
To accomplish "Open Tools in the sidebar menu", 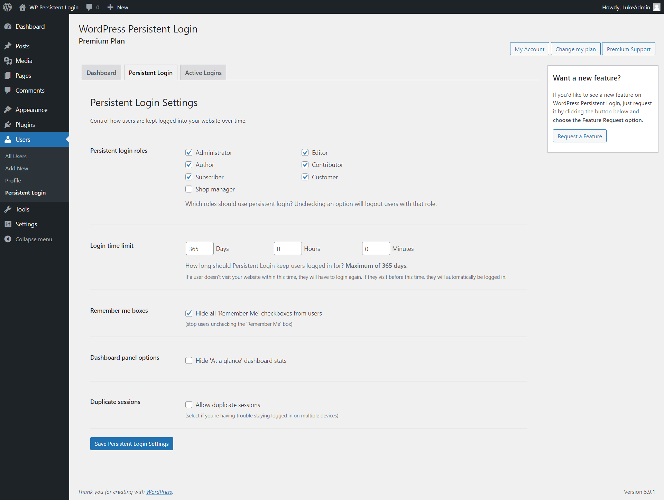I will pyautogui.click(x=22, y=209).
